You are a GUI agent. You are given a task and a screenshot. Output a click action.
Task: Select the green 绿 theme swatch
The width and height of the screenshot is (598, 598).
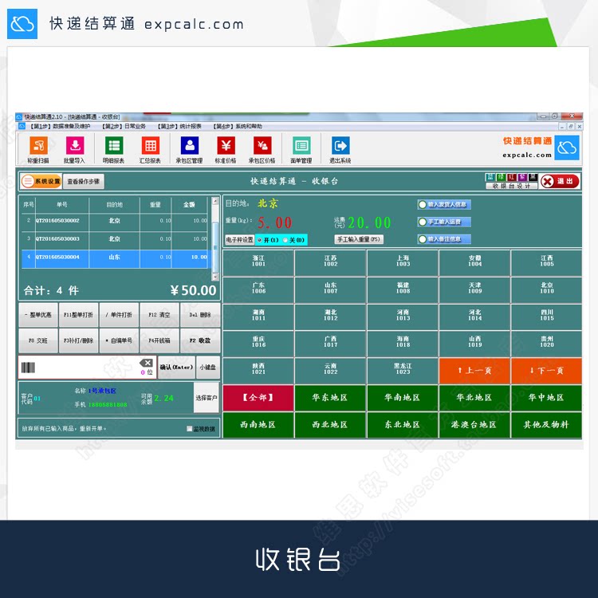(501, 177)
